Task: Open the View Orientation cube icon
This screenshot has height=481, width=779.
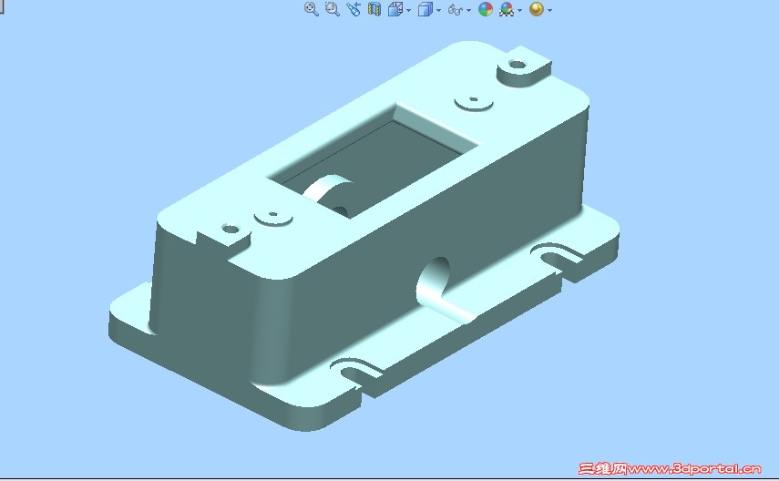Action: coord(395,9)
